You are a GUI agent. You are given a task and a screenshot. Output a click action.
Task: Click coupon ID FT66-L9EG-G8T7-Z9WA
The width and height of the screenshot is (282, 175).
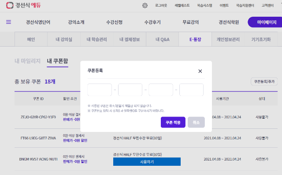coord(38,138)
